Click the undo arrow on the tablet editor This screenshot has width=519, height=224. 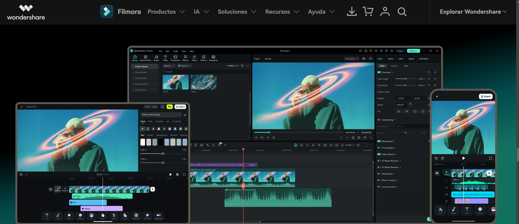(21, 174)
